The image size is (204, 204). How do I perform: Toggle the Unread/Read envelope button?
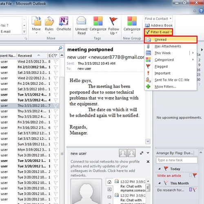(82, 26)
